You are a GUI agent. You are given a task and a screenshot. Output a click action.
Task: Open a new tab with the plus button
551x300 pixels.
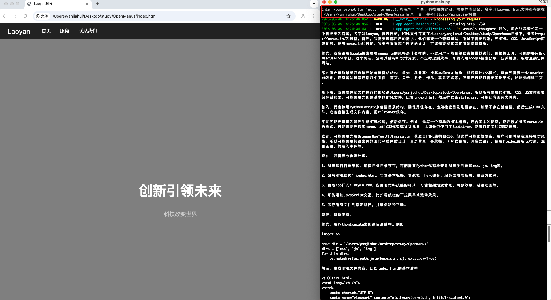(x=97, y=4)
